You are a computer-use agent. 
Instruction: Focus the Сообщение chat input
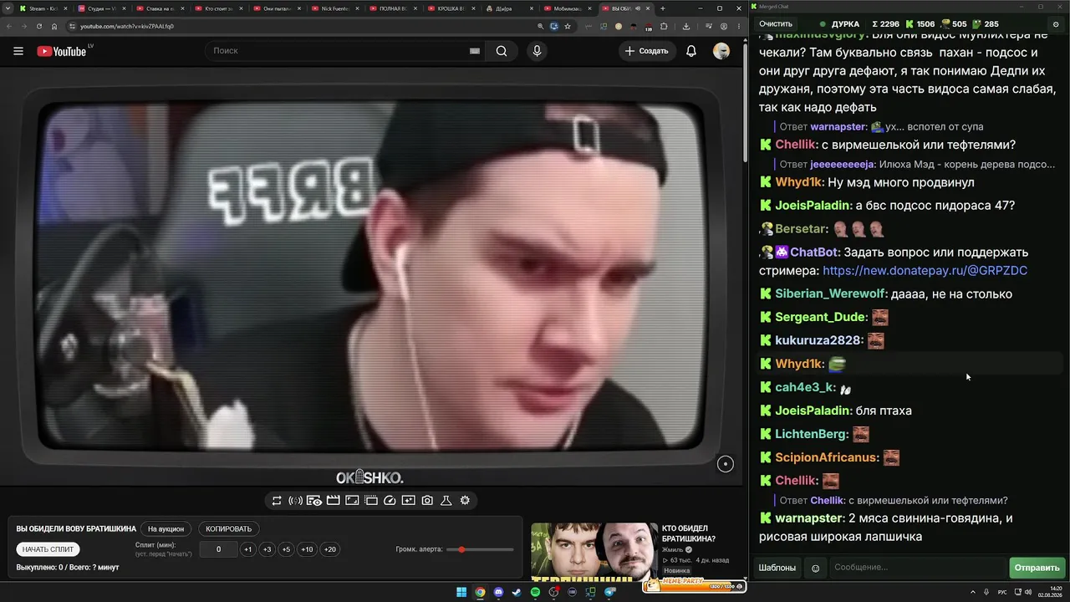click(916, 568)
